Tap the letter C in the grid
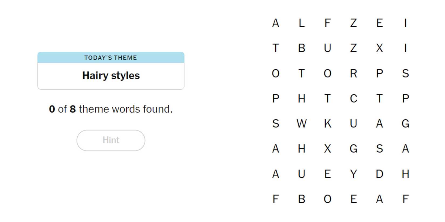The image size is (445, 222). (353, 98)
